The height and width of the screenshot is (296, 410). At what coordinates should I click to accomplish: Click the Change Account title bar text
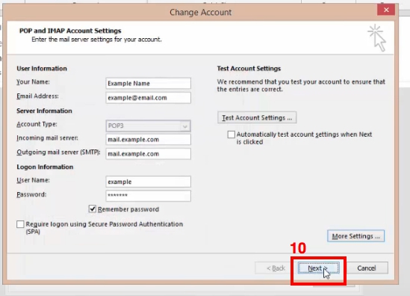pyautogui.click(x=201, y=12)
